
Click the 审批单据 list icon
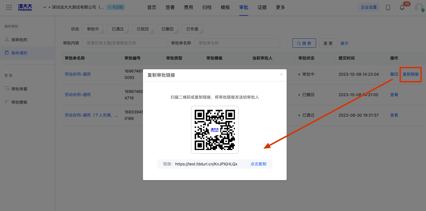(x=7, y=89)
